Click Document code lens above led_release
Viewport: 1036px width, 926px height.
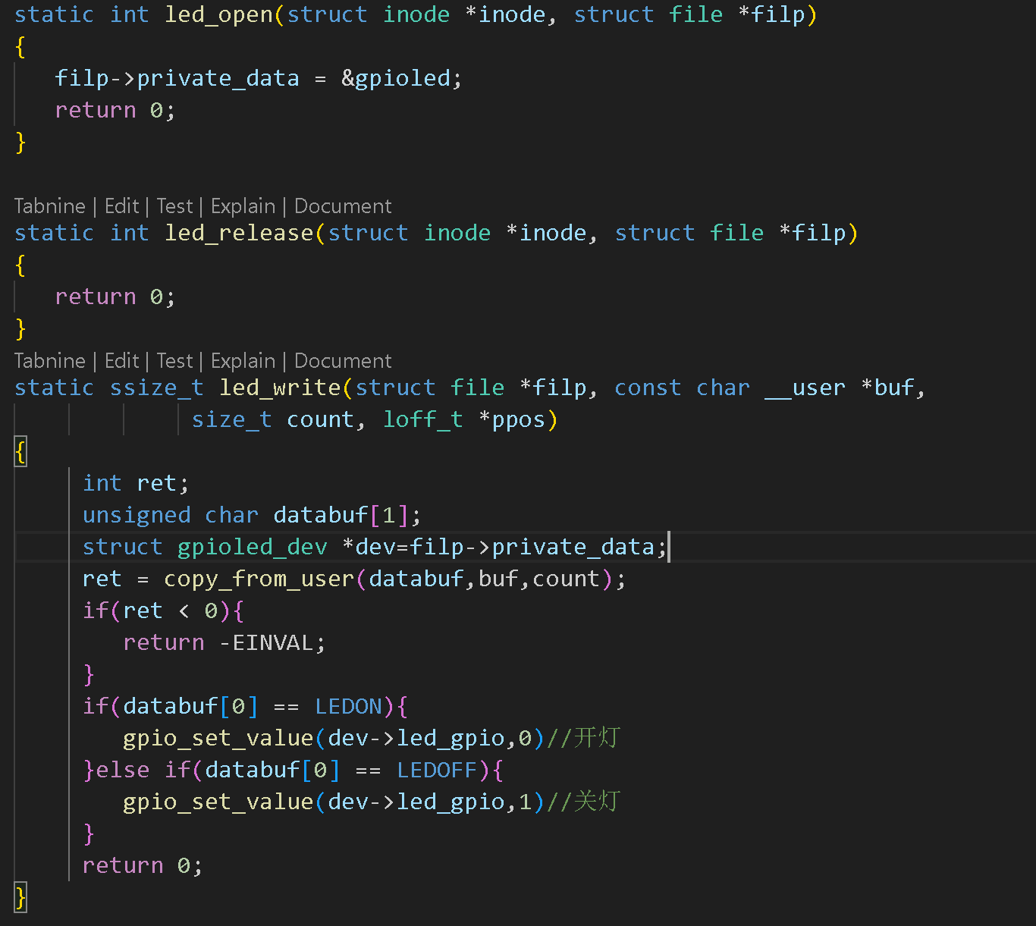click(343, 206)
